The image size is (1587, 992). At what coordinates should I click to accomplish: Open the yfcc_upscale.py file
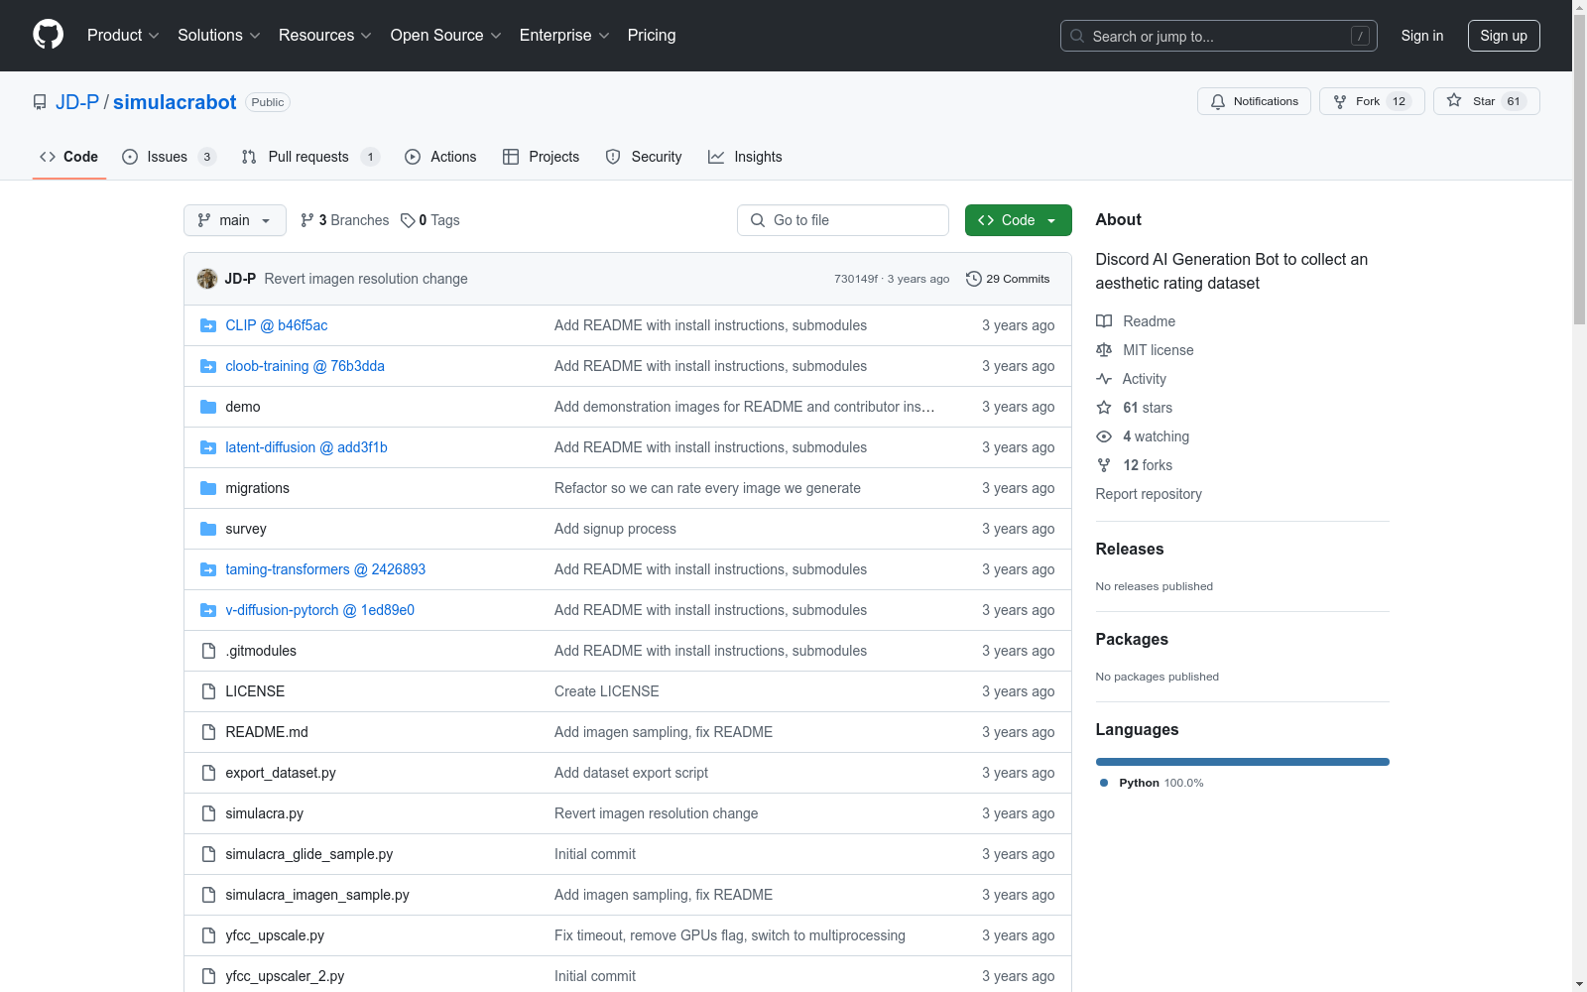[x=275, y=935]
